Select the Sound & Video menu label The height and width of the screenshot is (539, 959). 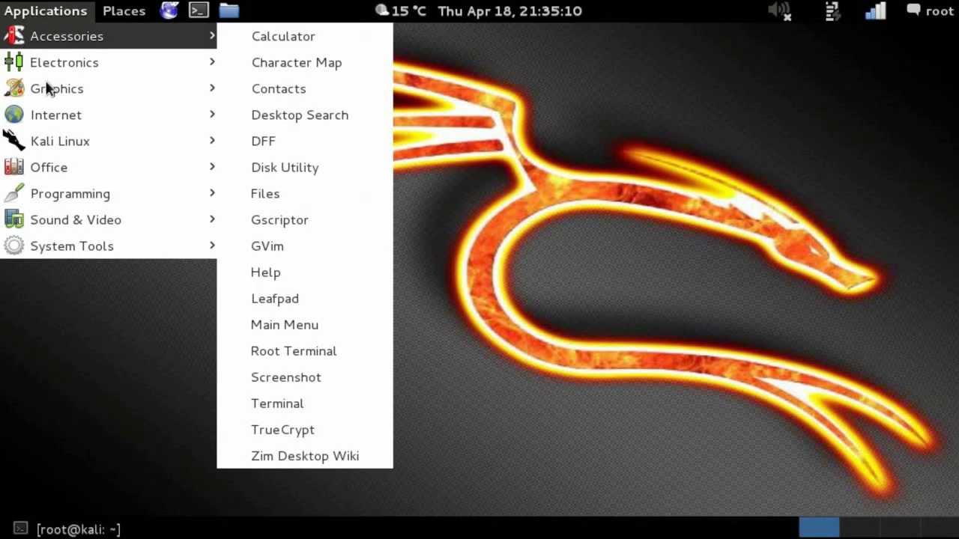[x=76, y=219]
